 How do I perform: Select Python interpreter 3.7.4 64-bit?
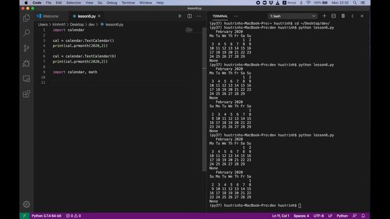tap(46, 216)
